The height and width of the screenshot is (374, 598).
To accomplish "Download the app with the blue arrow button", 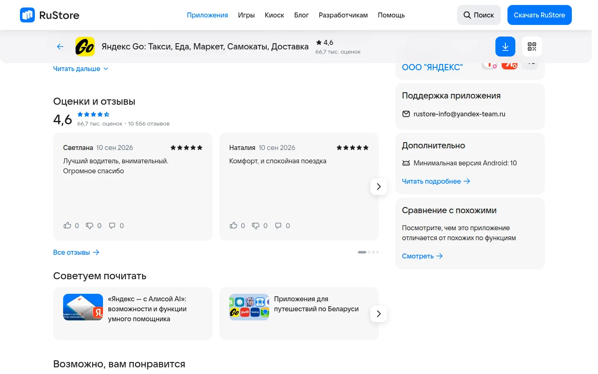I will (x=505, y=47).
